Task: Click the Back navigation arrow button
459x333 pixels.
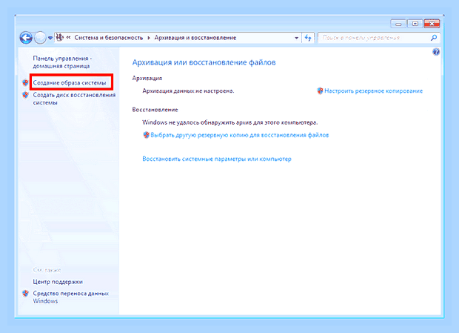Action: click(x=26, y=38)
